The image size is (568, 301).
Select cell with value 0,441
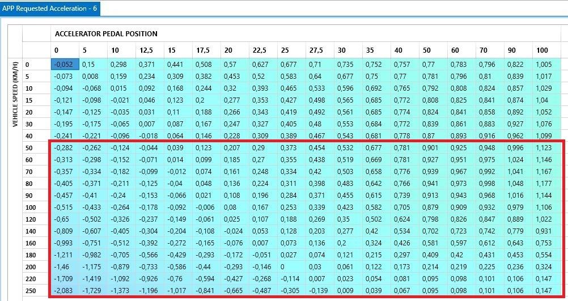click(178, 65)
